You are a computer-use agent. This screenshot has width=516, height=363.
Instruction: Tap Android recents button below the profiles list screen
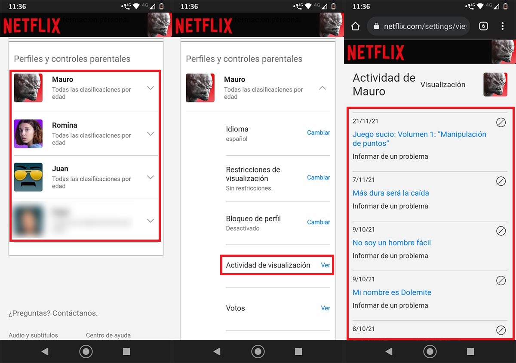click(126, 351)
